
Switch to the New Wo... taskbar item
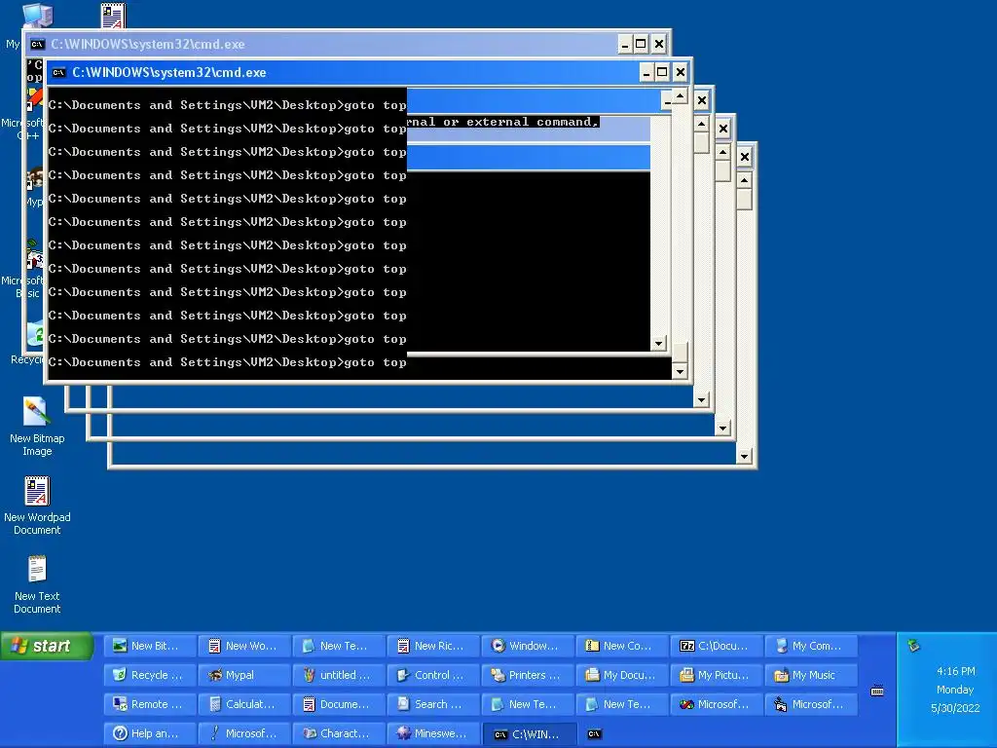point(243,646)
